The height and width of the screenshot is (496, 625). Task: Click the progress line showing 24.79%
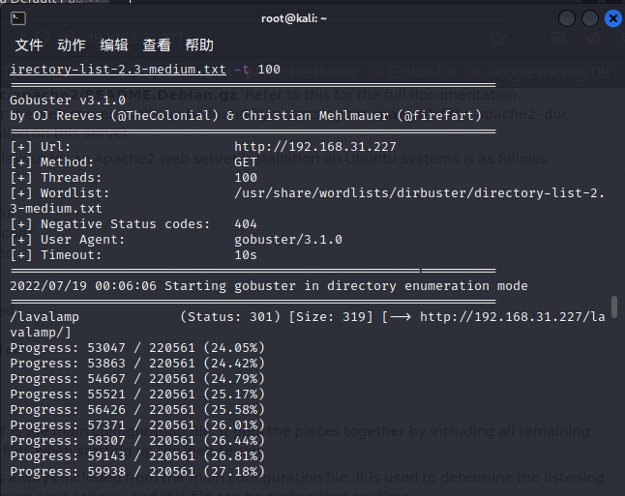pyautogui.click(x=137, y=378)
